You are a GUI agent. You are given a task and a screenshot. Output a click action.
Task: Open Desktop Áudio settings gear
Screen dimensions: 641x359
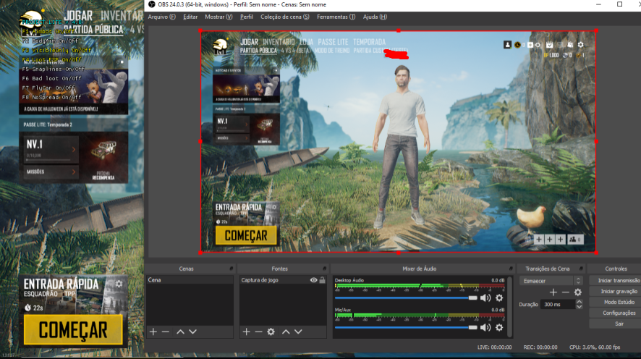tap(499, 298)
